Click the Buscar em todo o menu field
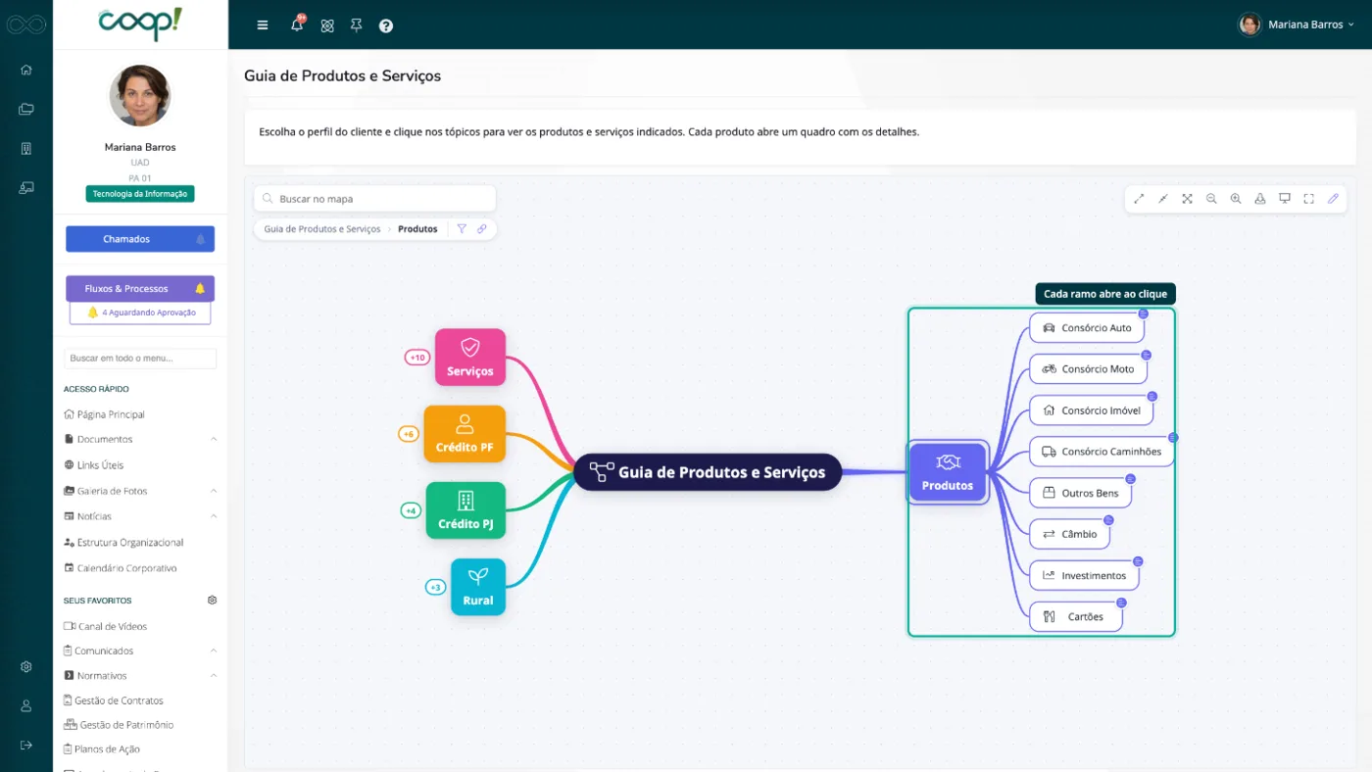The width and height of the screenshot is (1372, 772). pyautogui.click(x=140, y=359)
